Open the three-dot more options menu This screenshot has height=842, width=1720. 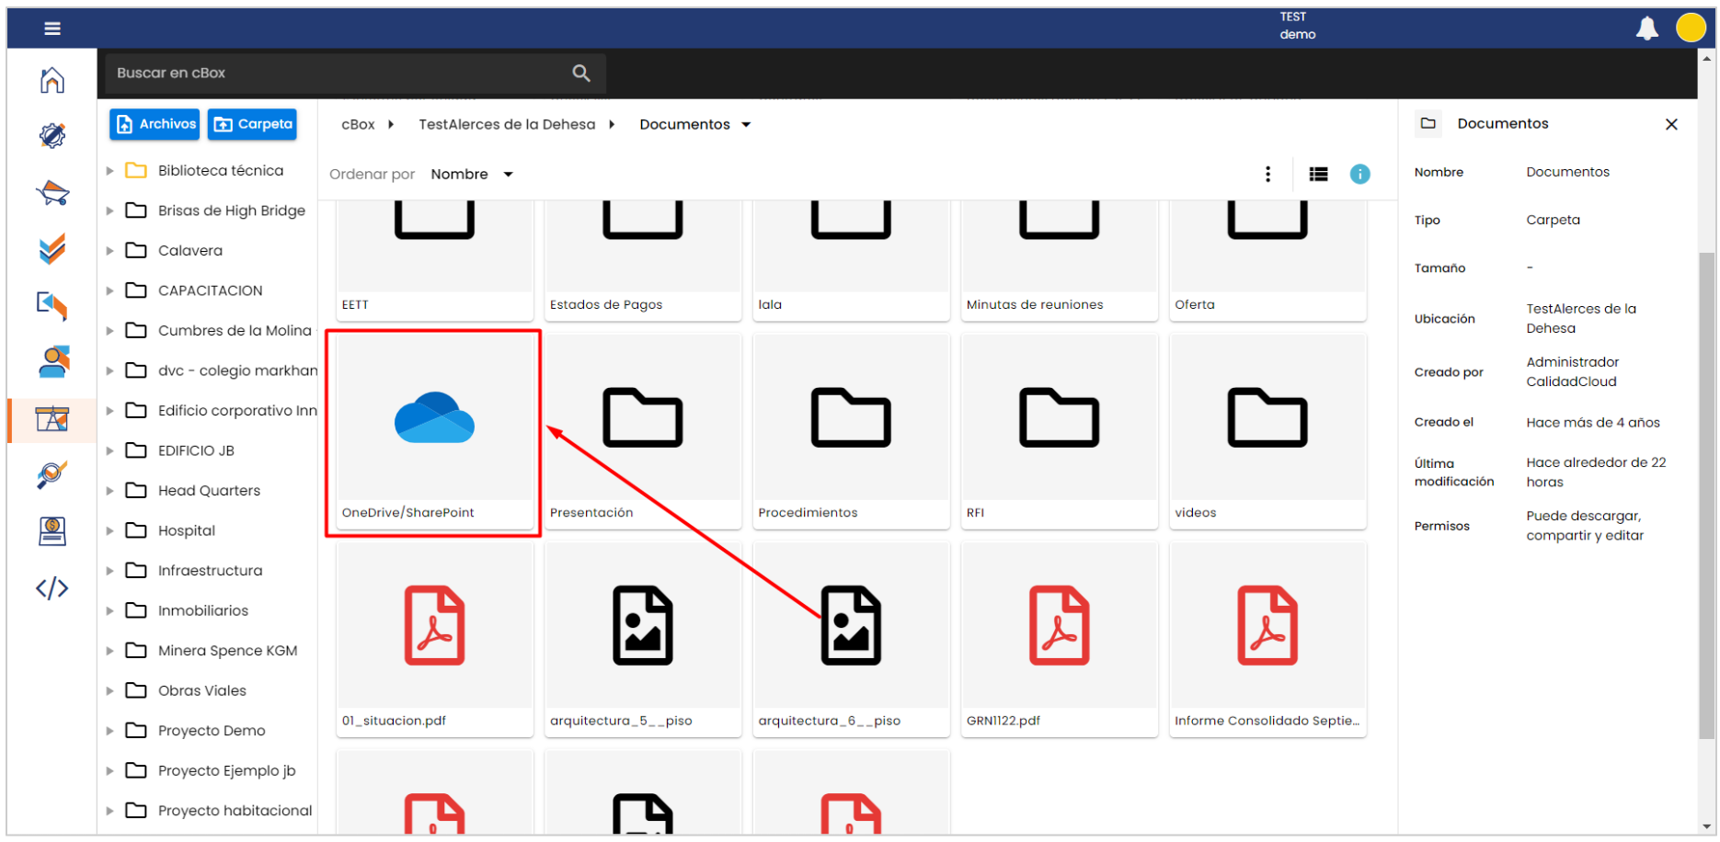click(1268, 174)
